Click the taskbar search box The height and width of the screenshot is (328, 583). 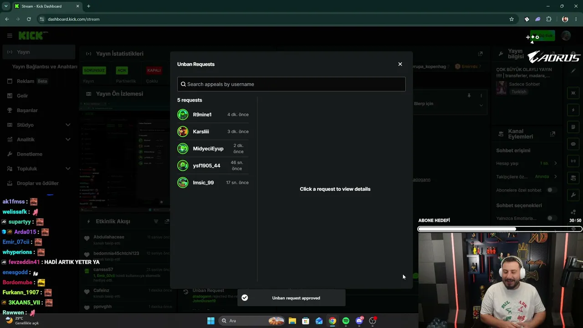coord(251,321)
